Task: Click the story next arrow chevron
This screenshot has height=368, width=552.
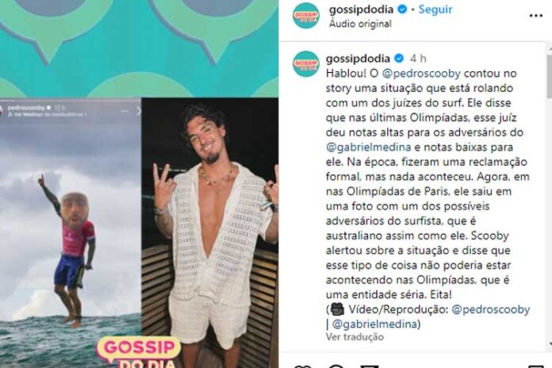Action: pyautogui.click(x=138, y=111)
